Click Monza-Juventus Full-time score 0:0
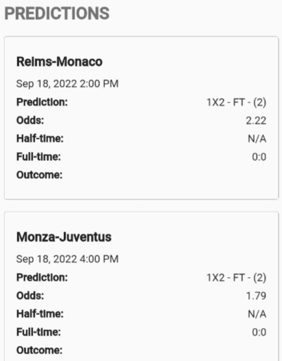Image resolution: width=282 pixels, height=361 pixels. 259,332
